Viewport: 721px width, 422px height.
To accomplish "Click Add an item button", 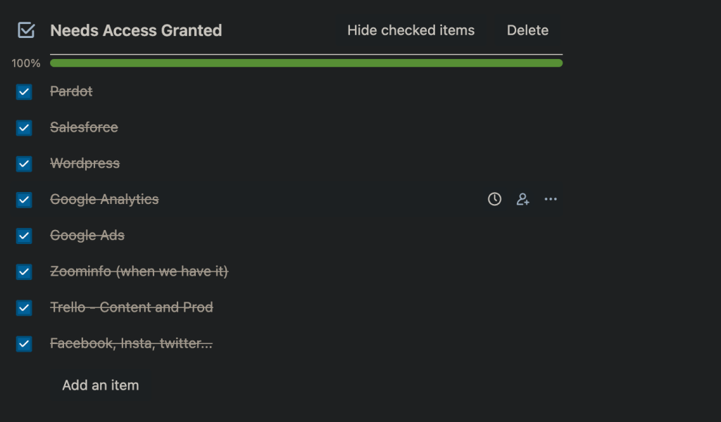I will 101,385.
